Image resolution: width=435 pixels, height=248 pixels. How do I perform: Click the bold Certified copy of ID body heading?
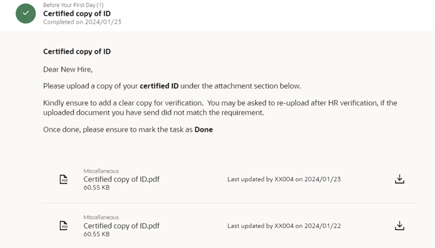coord(77,51)
